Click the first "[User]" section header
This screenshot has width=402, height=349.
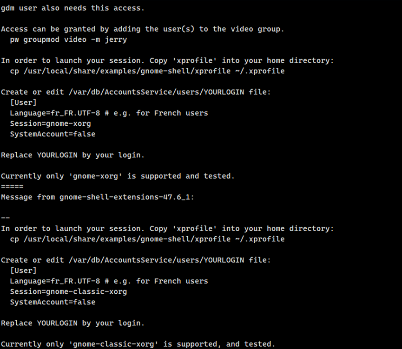(23, 102)
